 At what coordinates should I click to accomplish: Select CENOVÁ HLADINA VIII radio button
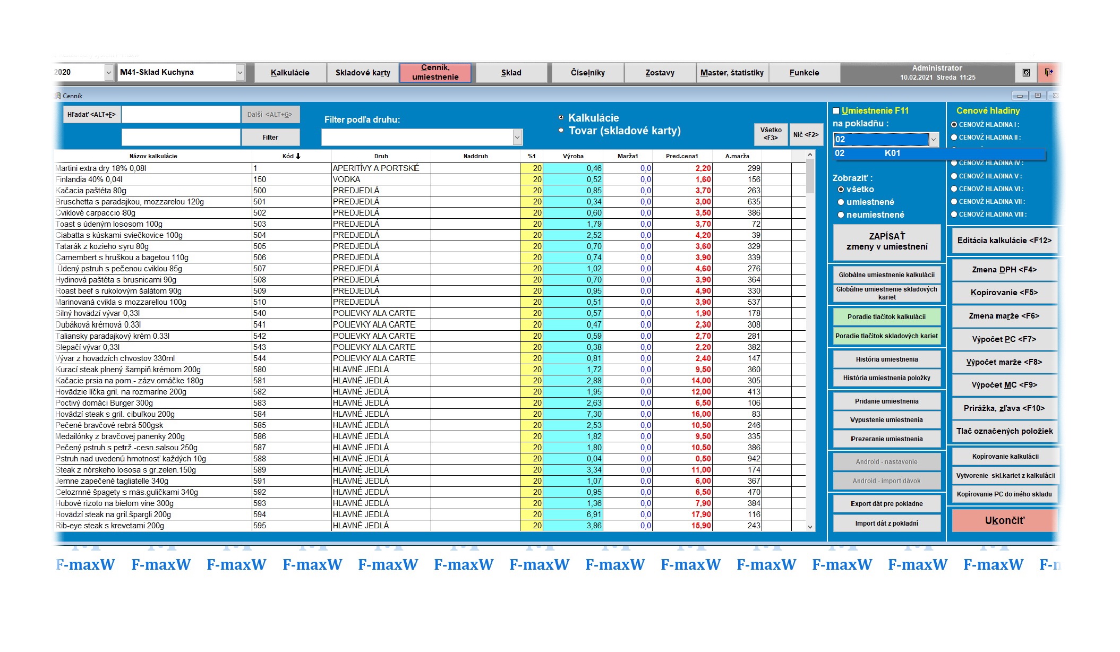(954, 215)
